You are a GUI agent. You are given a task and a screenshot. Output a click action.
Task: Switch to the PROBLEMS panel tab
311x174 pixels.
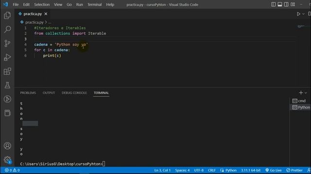coord(28,93)
